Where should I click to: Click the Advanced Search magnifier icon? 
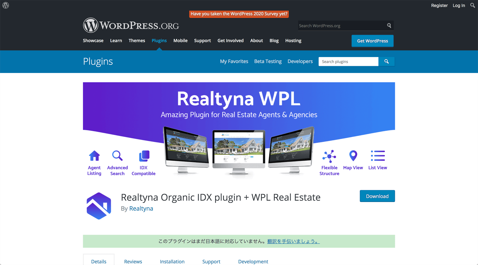pos(117,156)
